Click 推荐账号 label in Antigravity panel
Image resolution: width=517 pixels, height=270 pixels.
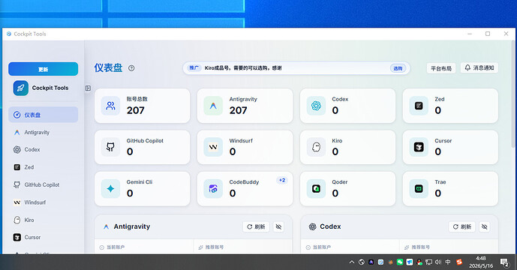click(x=215, y=247)
